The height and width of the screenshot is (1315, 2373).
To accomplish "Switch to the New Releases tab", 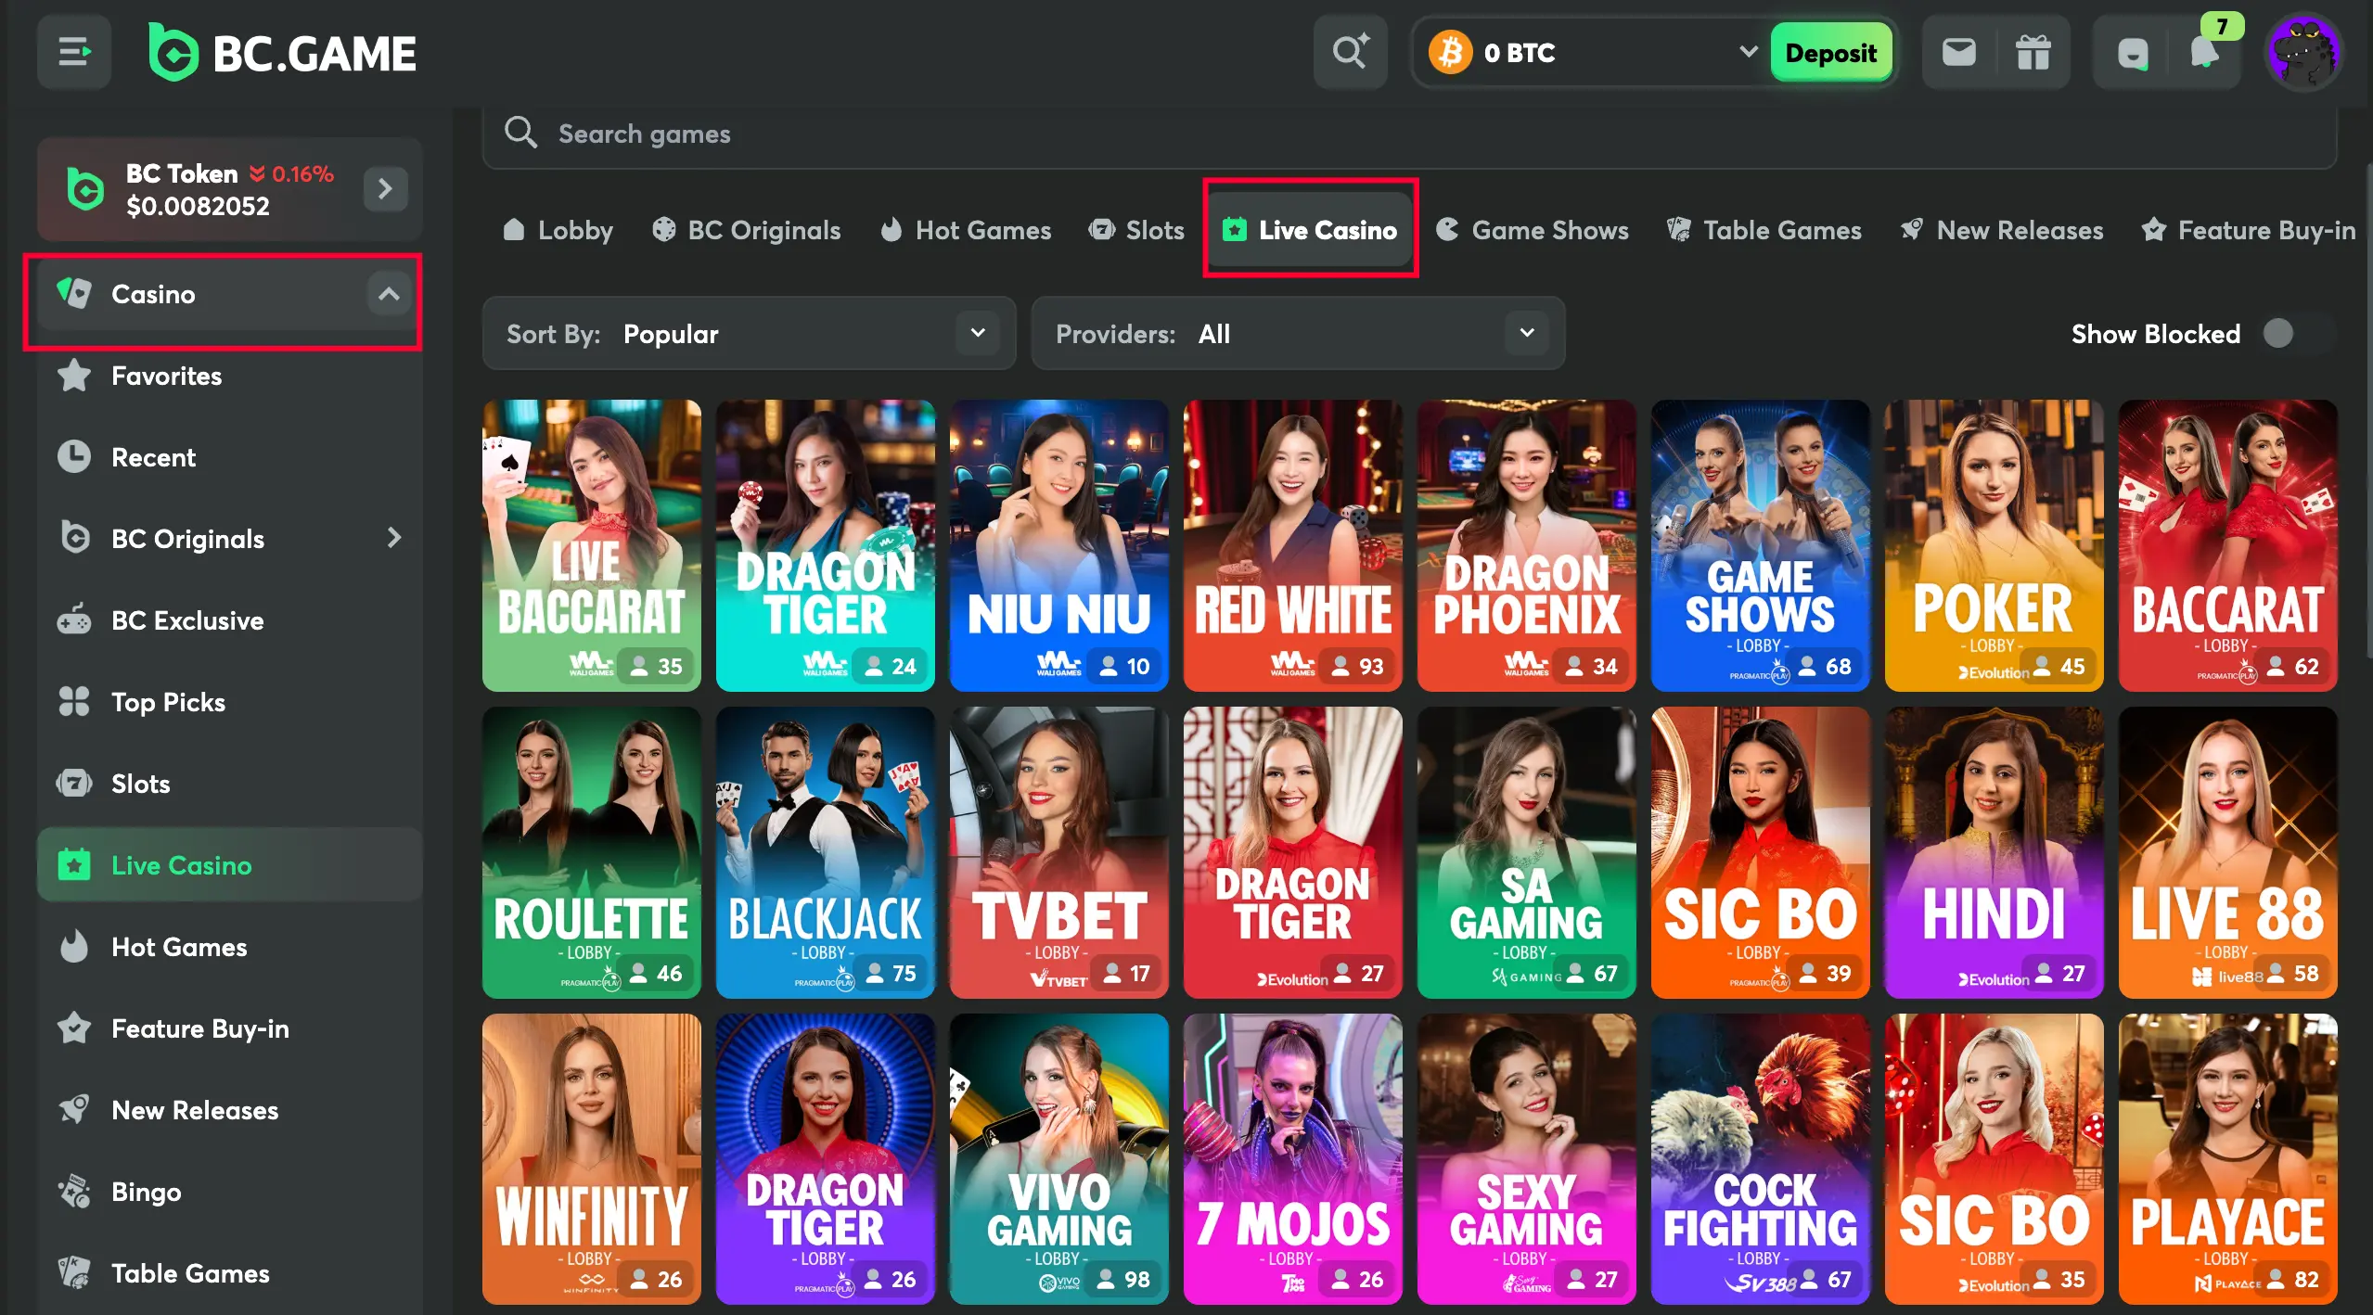I will click(2001, 230).
